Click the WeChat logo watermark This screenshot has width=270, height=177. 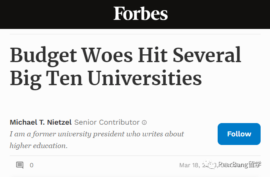click(x=209, y=164)
